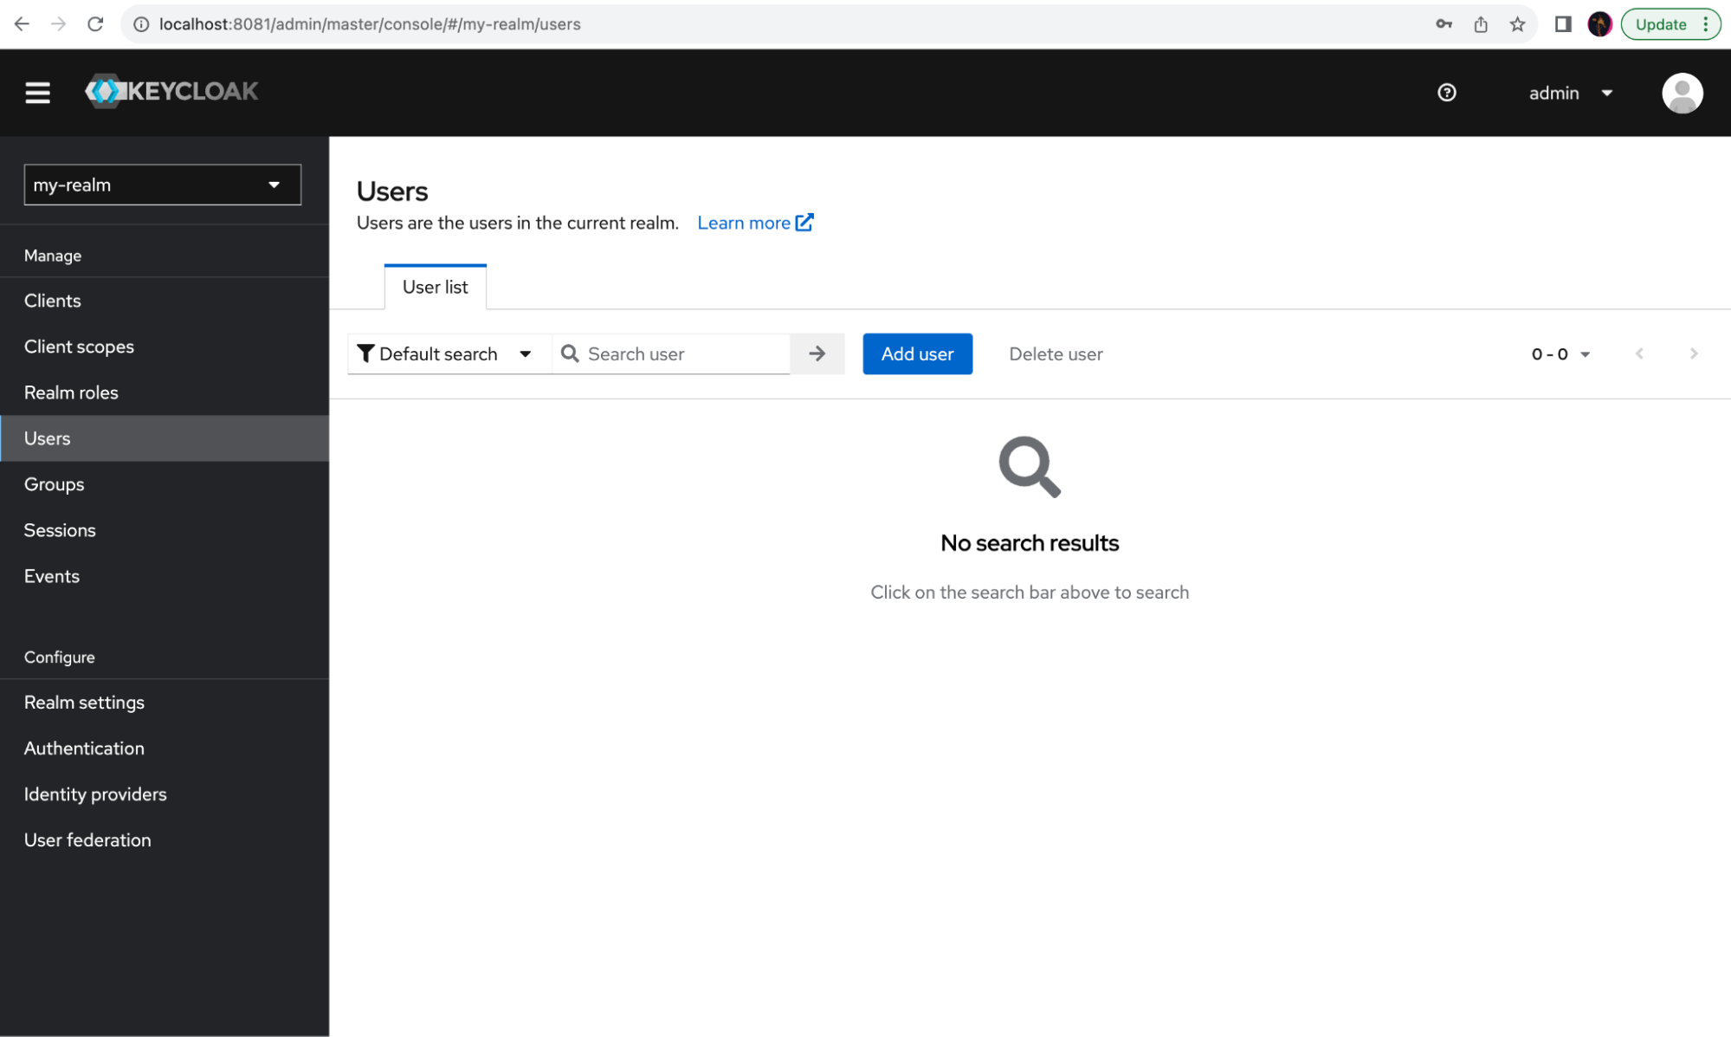Viewport: 1731px width, 1037px height.
Task: Click the help question mark icon
Action: [1446, 91]
